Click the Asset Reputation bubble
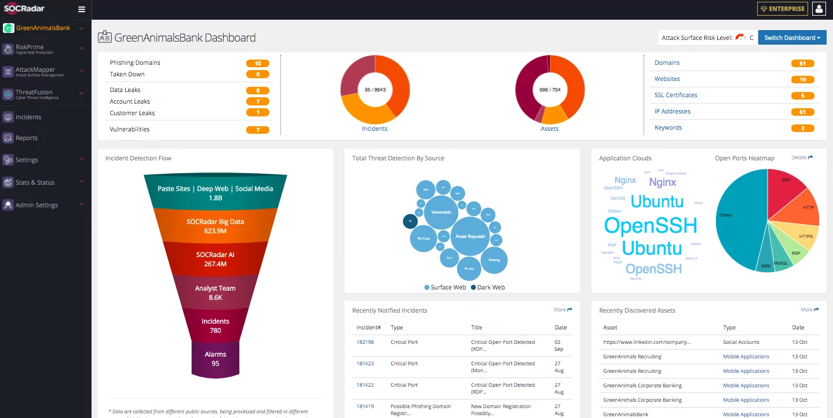The width and height of the screenshot is (833, 418). click(470, 236)
